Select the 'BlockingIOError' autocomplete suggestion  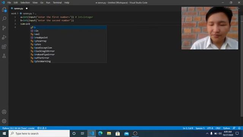coord(68,51)
